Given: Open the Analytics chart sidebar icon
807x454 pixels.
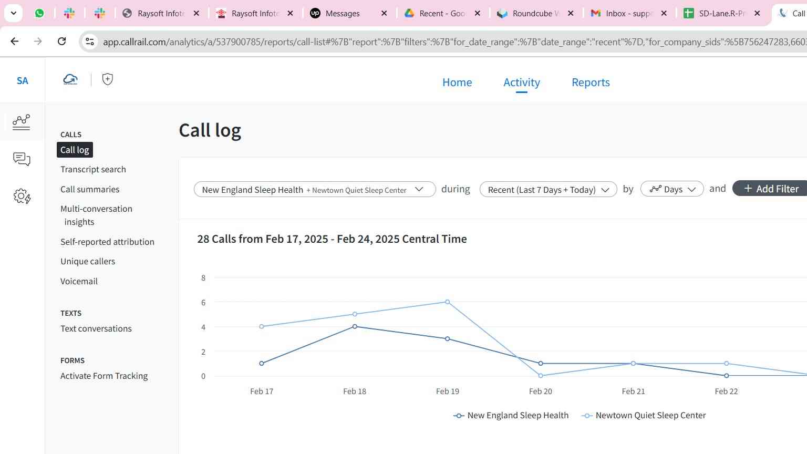Looking at the screenshot, I should coord(22,122).
